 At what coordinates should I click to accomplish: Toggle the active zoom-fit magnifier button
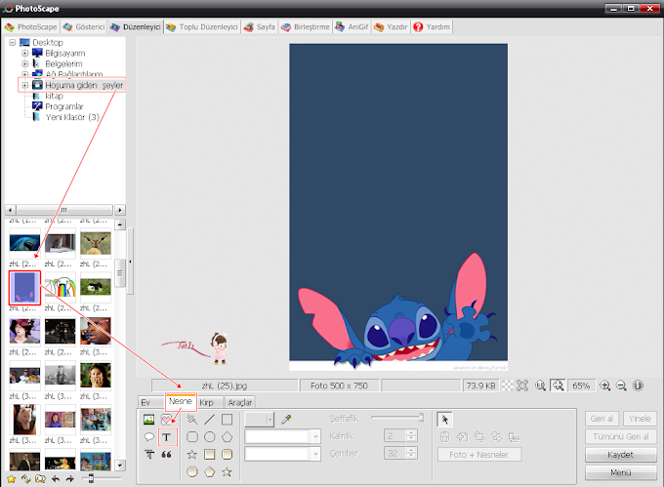[558, 386]
